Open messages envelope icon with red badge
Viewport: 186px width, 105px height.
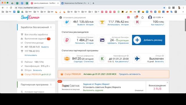[x=136, y=17]
